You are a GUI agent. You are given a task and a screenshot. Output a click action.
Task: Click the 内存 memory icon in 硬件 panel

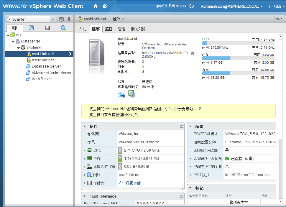point(89,158)
